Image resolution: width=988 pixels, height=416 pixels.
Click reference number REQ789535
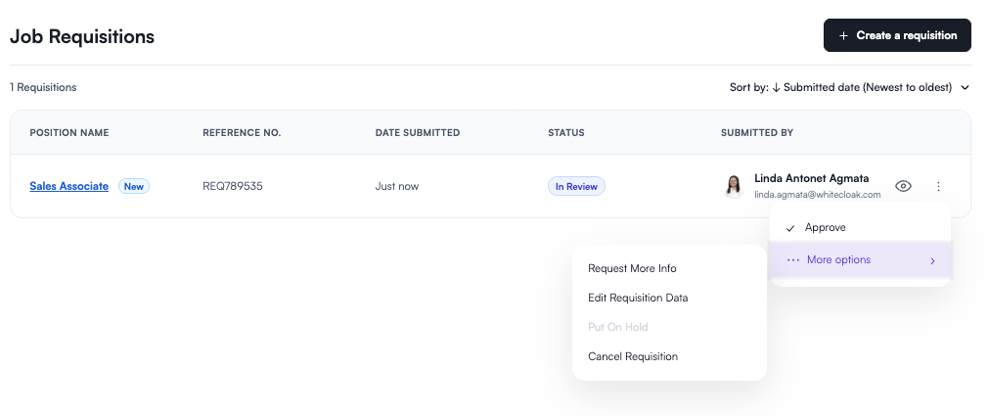(232, 186)
